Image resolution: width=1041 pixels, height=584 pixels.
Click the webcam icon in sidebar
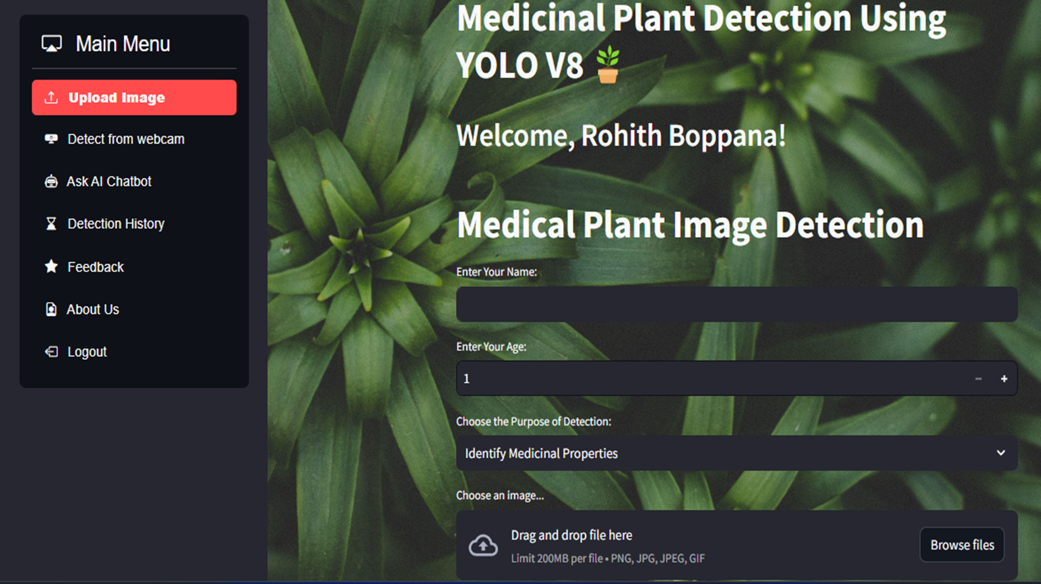pyautogui.click(x=51, y=139)
